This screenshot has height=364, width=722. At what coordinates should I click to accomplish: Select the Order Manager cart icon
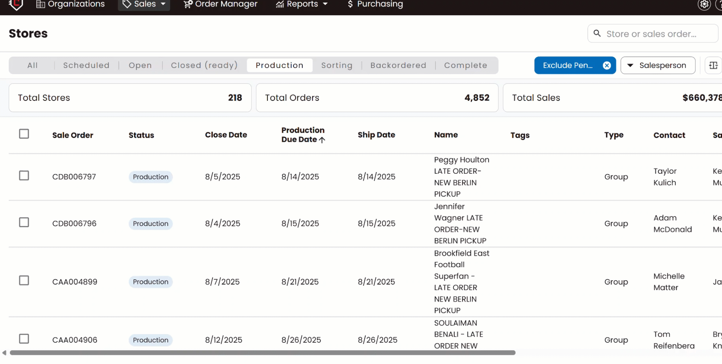pos(188,4)
